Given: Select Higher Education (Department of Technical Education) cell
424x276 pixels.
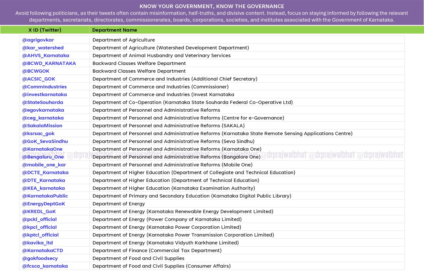Looking at the screenshot, I should [x=247, y=180].
